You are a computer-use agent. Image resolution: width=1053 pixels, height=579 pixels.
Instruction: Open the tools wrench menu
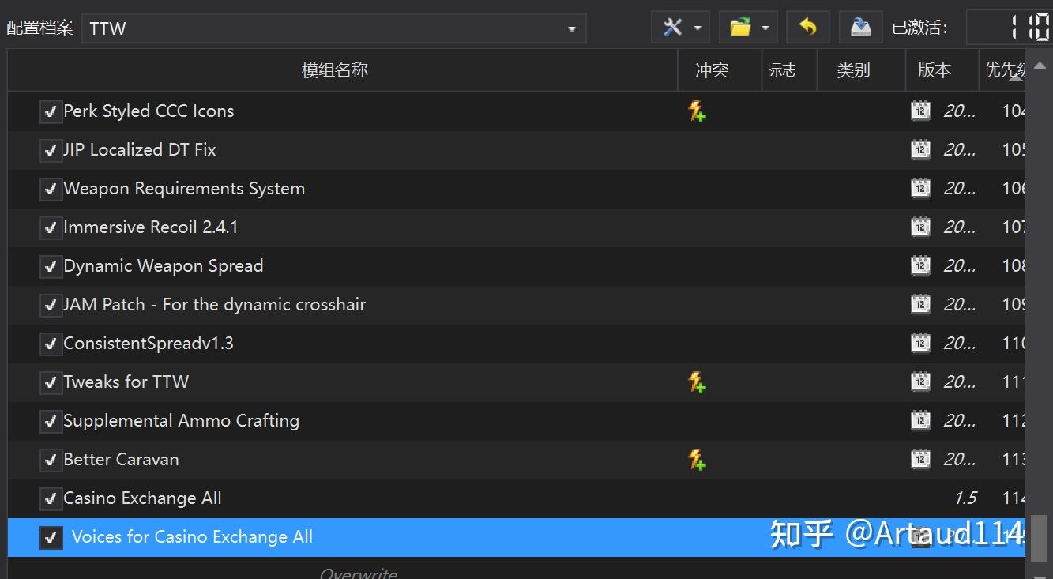tap(673, 26)
